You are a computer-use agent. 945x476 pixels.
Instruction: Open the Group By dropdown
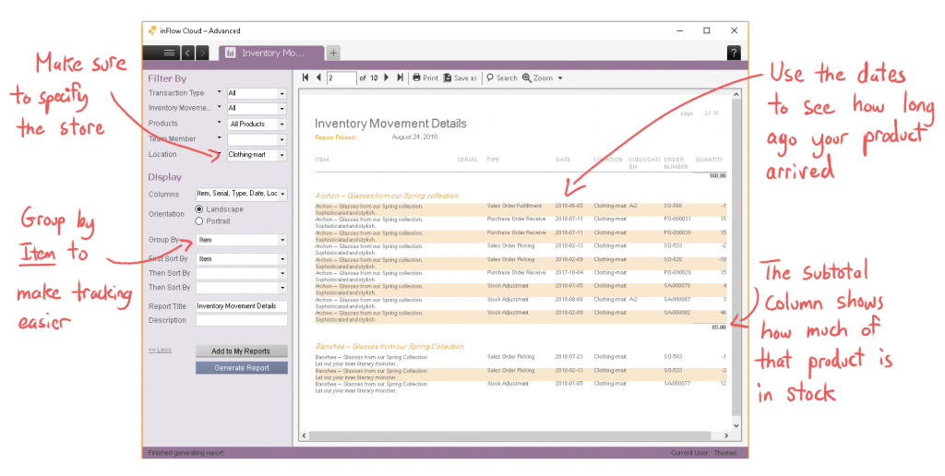coord(241,240)
